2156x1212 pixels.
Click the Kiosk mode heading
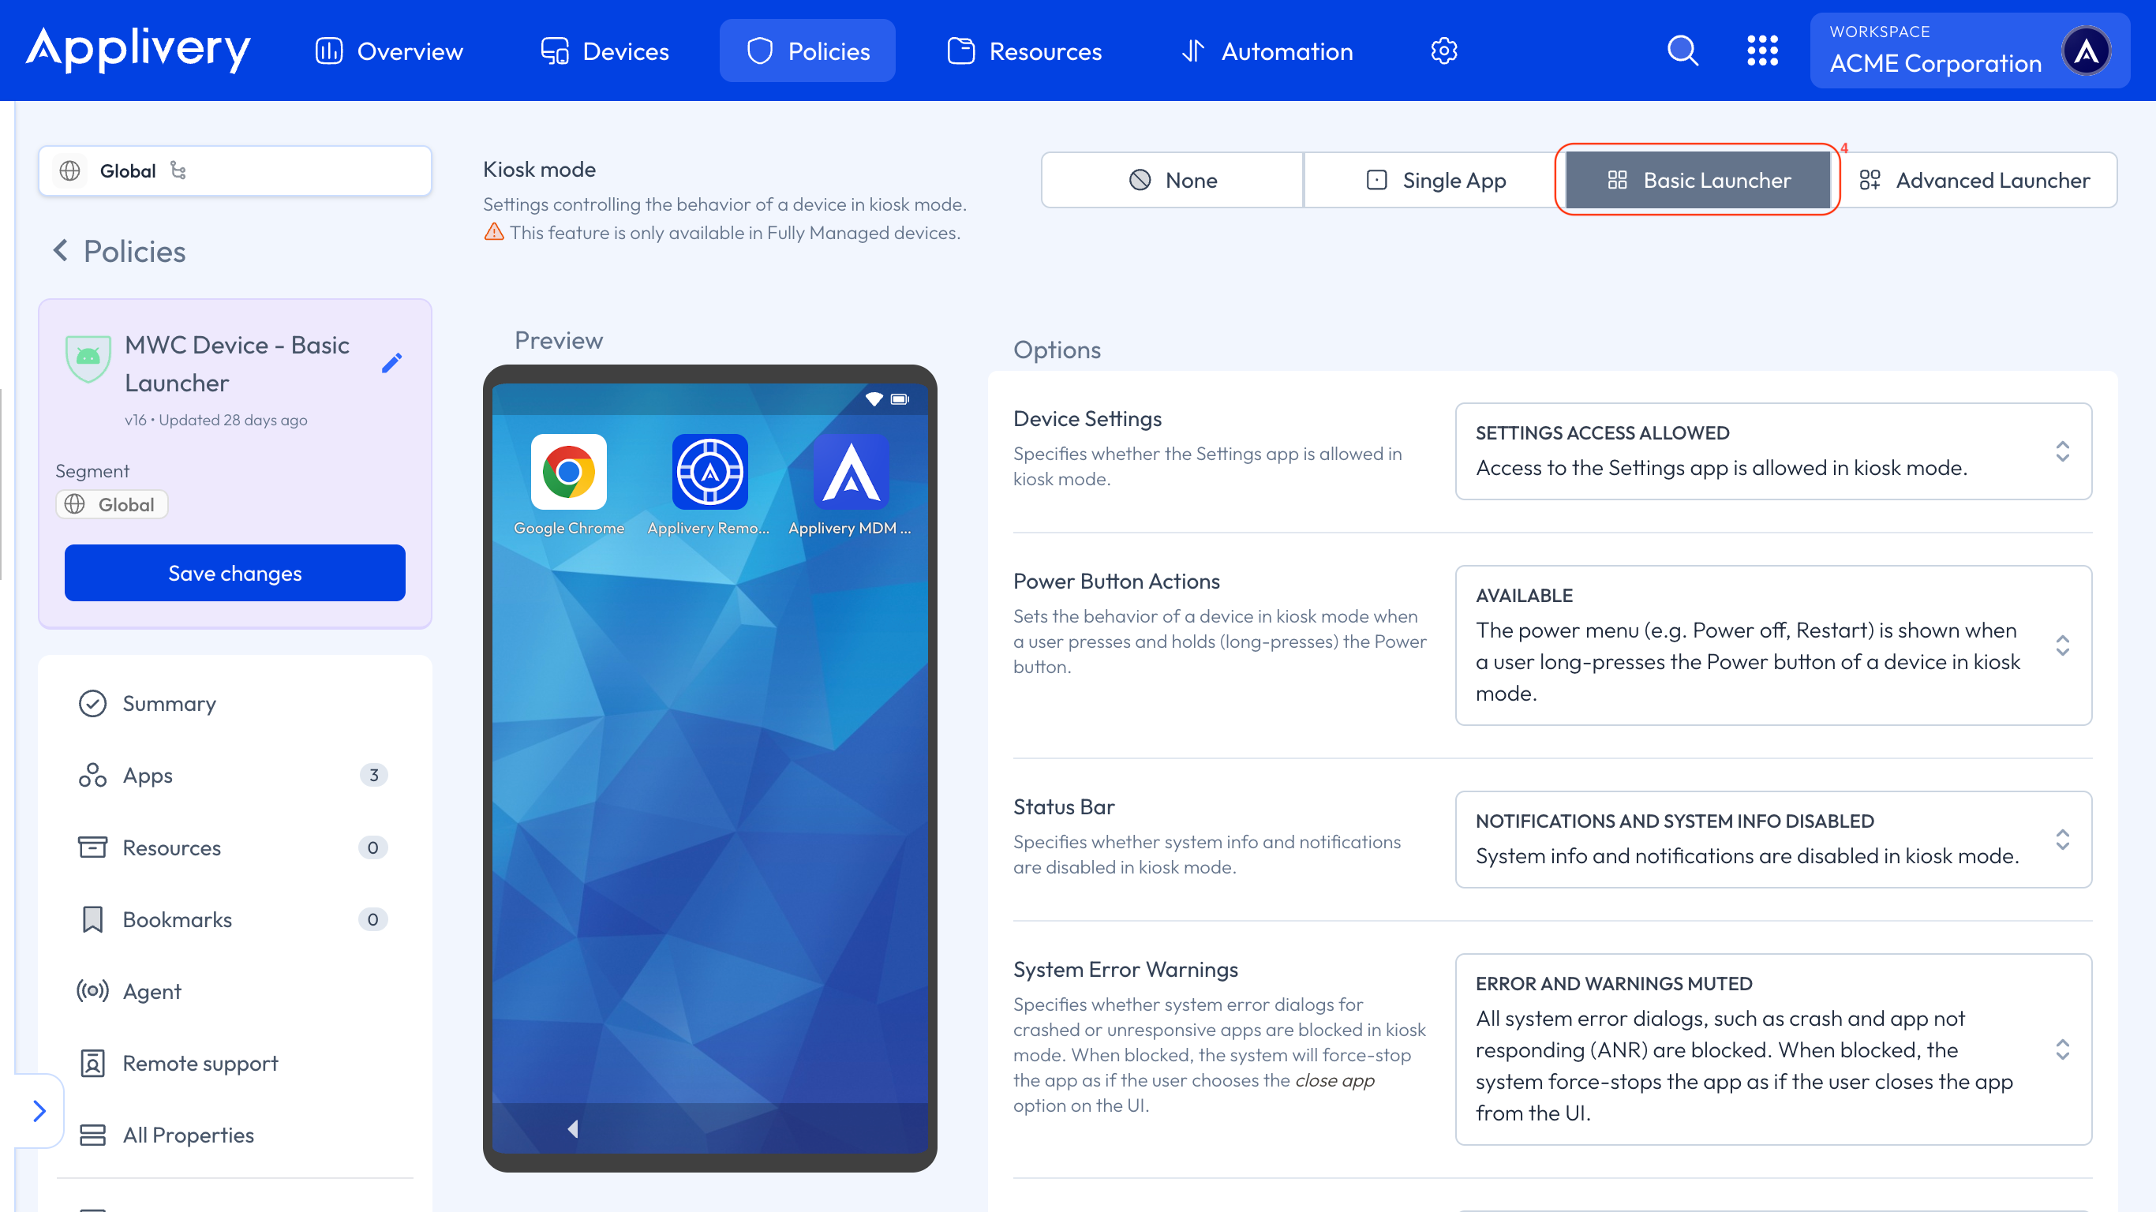tap(539, 169)
